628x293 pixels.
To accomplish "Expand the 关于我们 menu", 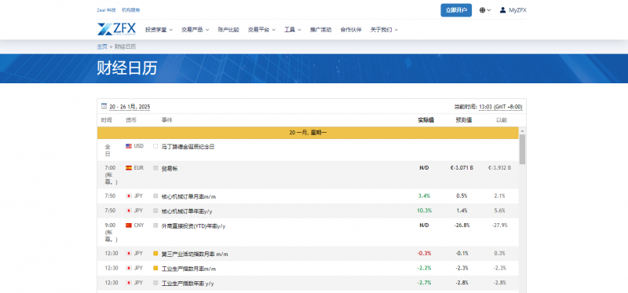I will [384, 30].
